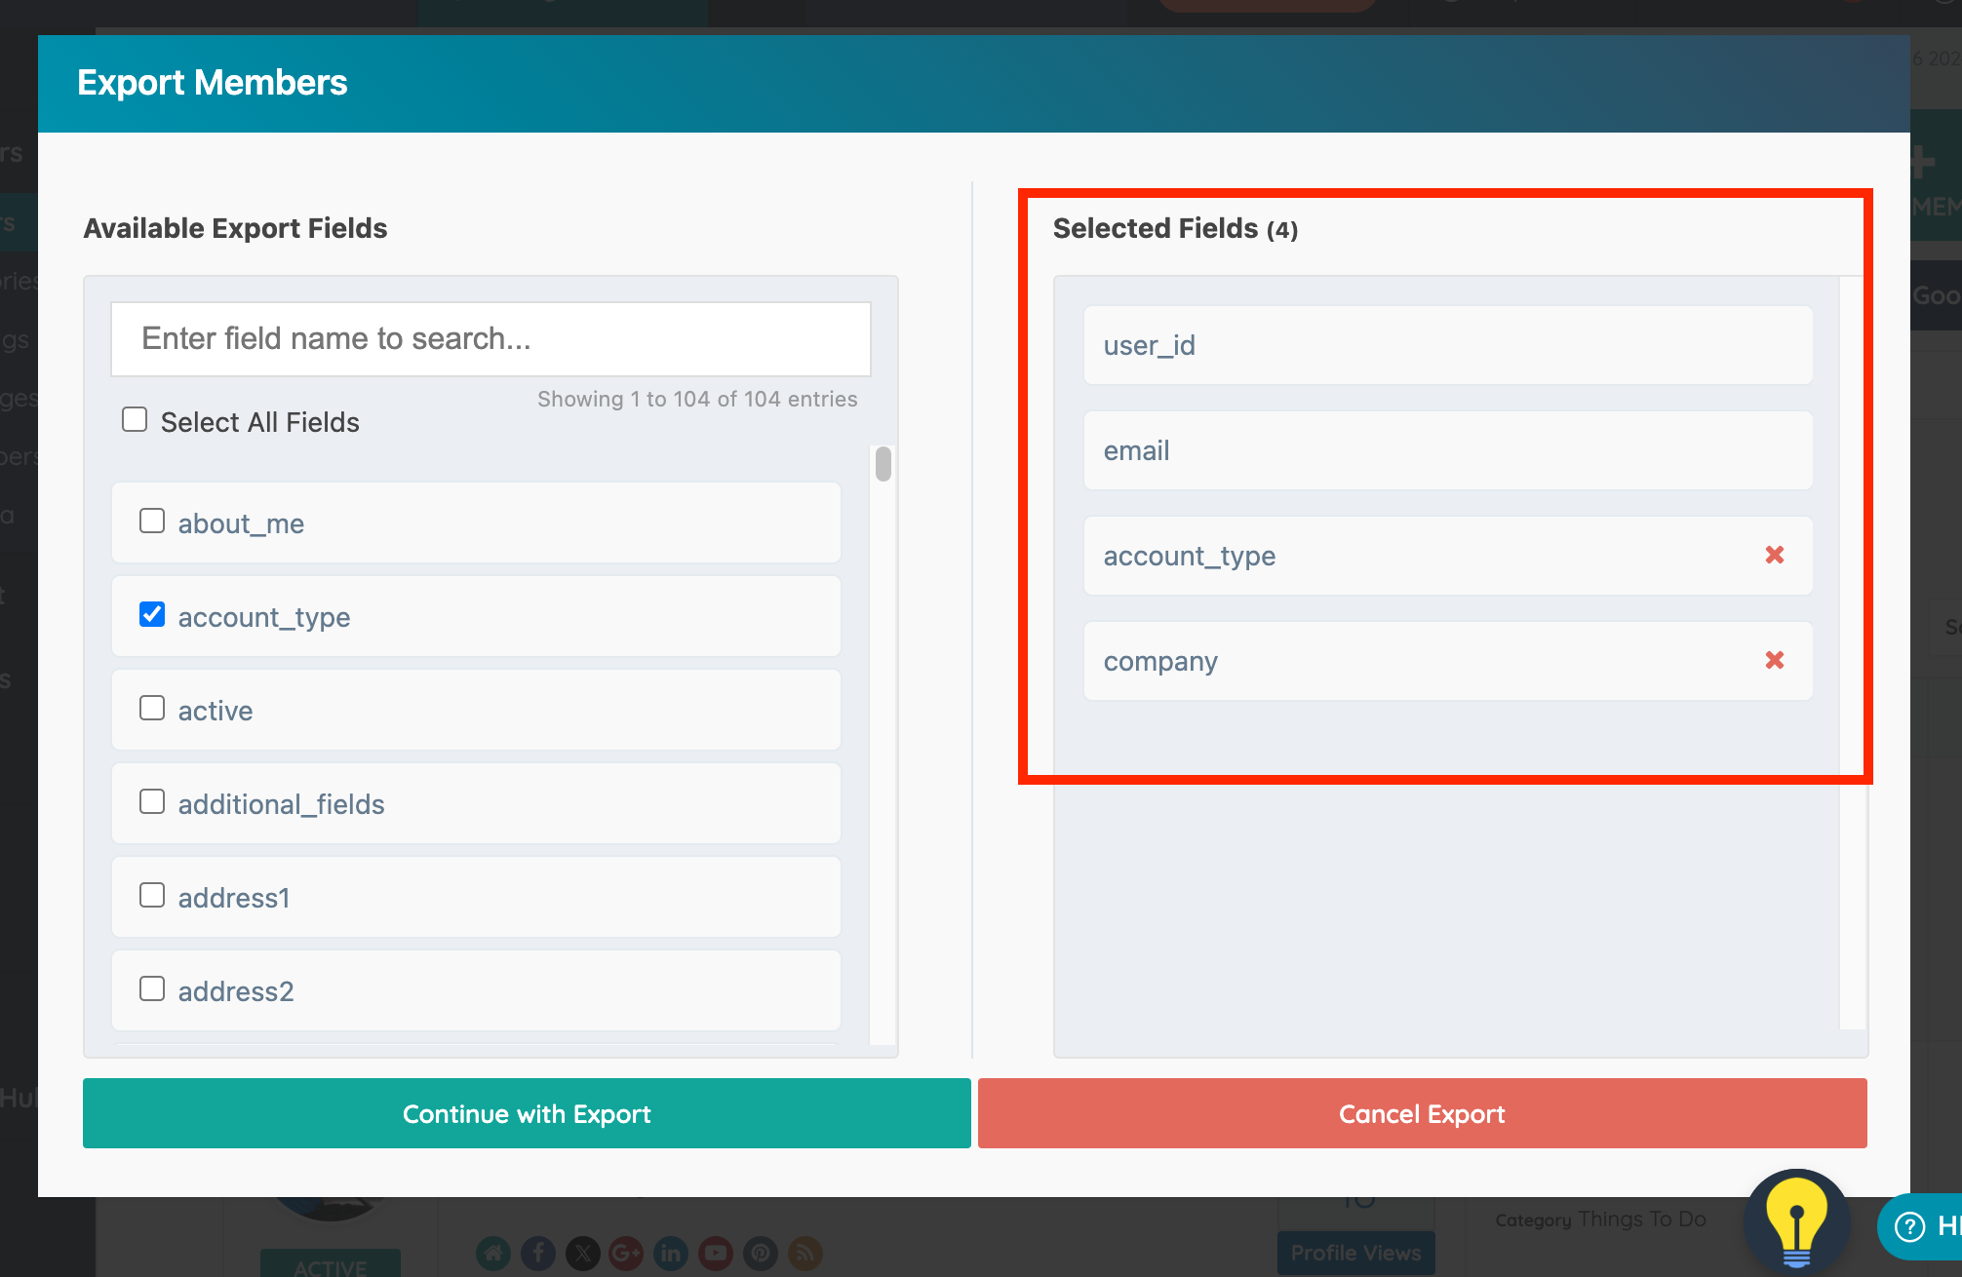Click the field name search box

coord(490,339)
